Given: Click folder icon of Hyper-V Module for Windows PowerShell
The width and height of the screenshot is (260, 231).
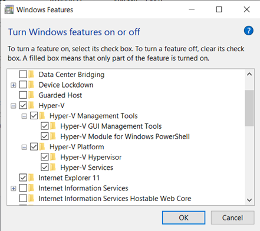Looking at the screenshot, I should [x=52, y=136].
